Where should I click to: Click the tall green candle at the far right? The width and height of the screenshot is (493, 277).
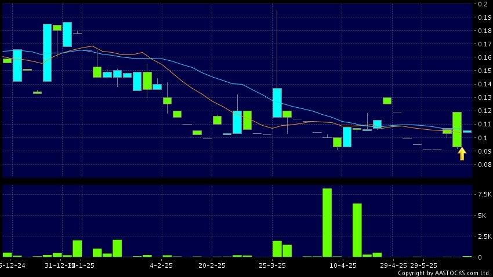457,129
